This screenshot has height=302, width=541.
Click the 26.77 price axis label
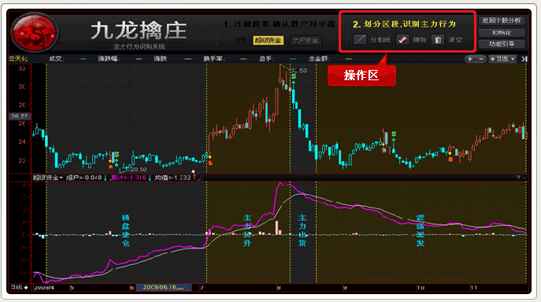tap(20, 116)
